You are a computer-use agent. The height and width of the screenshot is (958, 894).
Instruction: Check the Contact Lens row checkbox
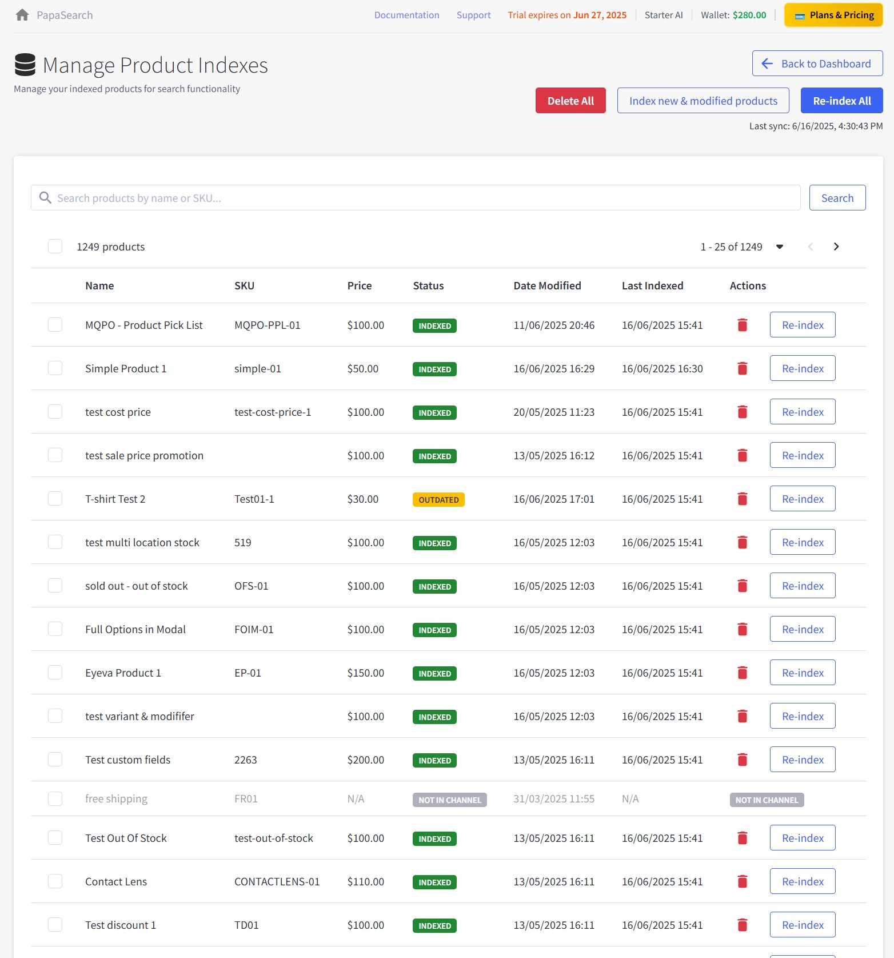pyautogui.click(x=55, y=881)
